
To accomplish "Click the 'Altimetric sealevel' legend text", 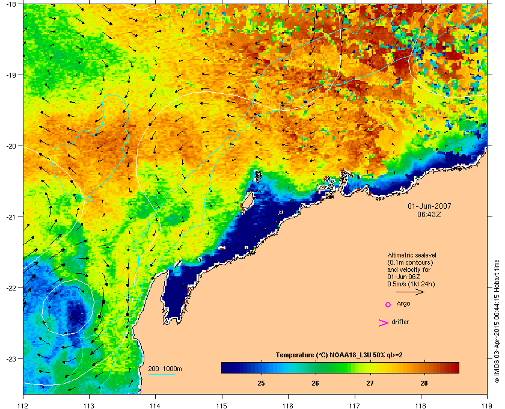I will 412,255.
